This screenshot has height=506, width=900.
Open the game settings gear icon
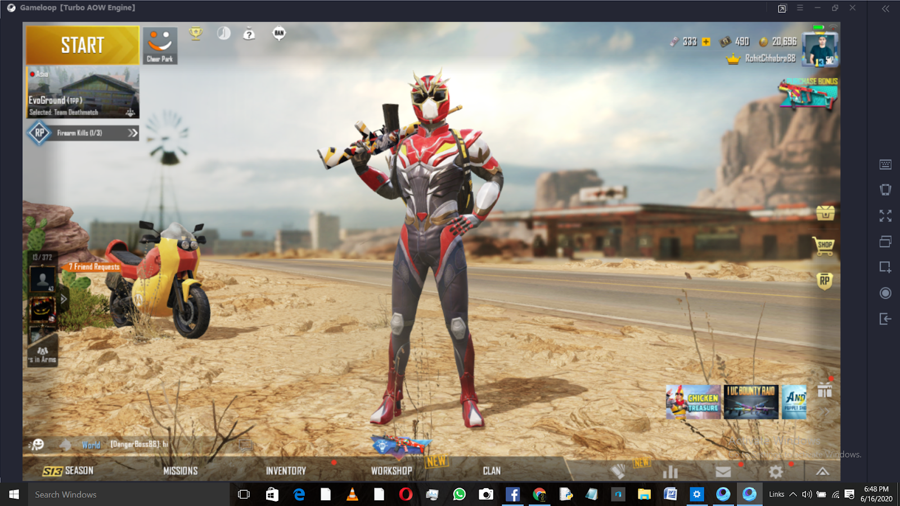776,472
